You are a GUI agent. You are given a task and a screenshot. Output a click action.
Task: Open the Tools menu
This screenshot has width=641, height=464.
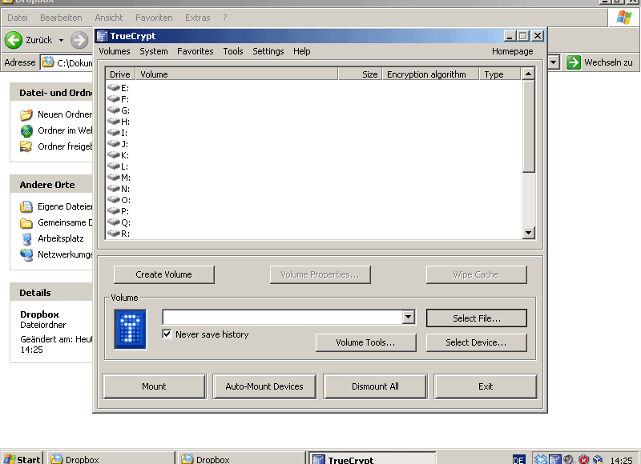[233, 51]
